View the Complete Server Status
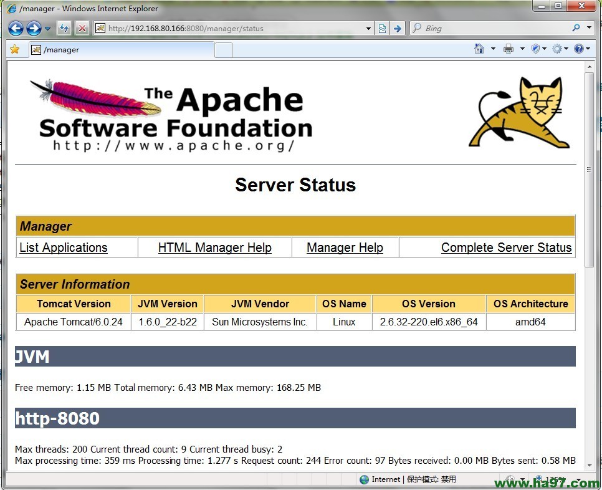Screen dimensions: 602x490 506,247
